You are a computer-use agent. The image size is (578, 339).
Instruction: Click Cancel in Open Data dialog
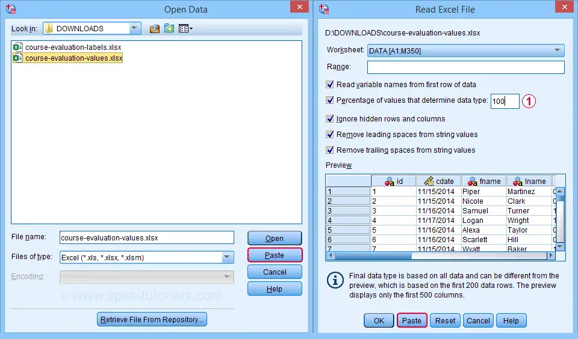[x=275, y=272]
